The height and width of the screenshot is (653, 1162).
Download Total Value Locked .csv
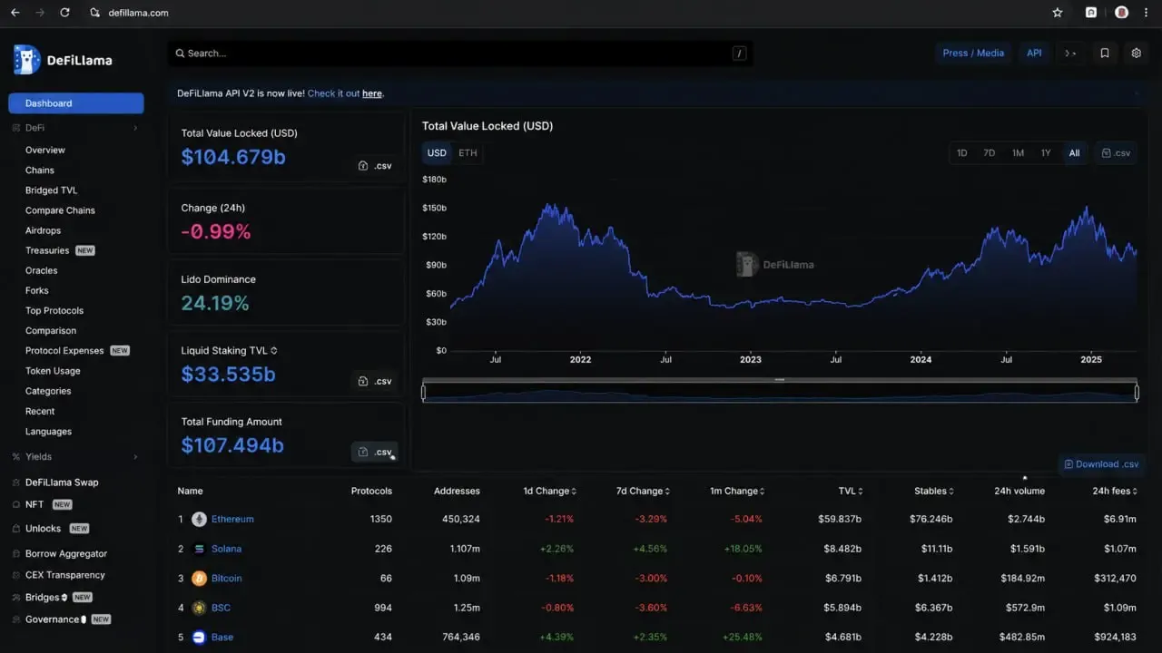[375, 166]
